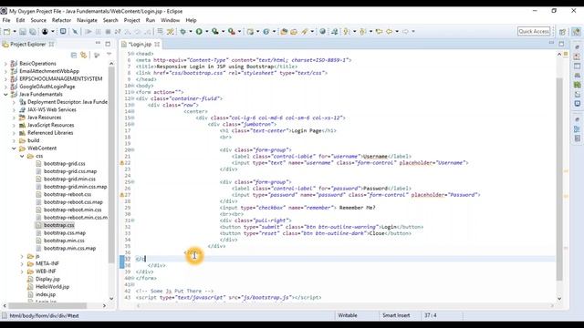The width and height of the screenshot is (584, 328).
Task: Click the Last Edit Location icon
Action: pyautogui.click(x=380, y=32)
